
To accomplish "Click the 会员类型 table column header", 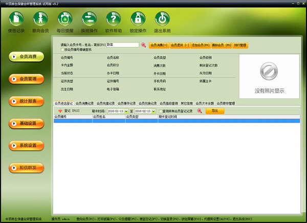I will coord(142,117).
